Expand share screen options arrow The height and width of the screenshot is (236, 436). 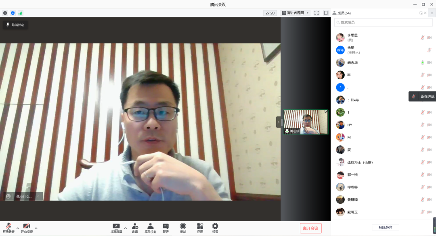coord(125,228)
